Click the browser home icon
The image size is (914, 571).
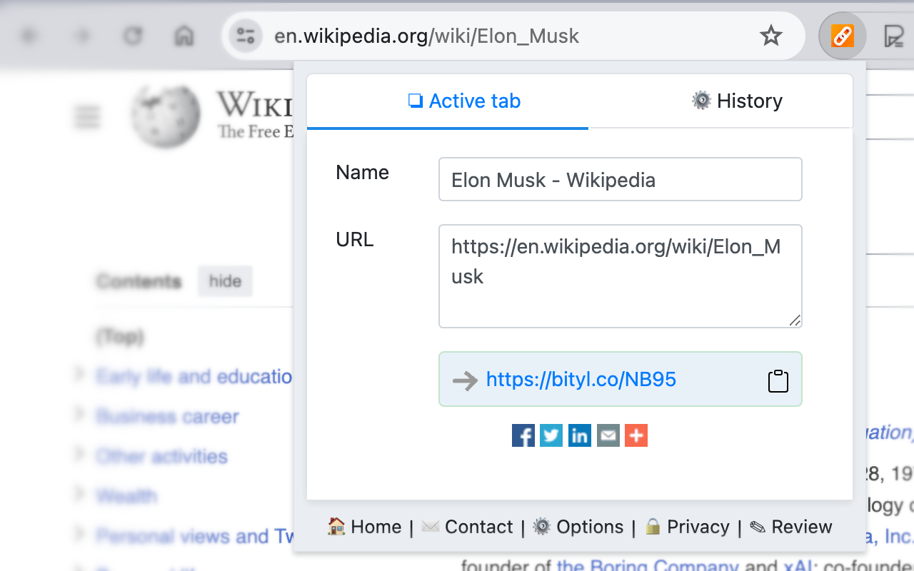(184, 35)
